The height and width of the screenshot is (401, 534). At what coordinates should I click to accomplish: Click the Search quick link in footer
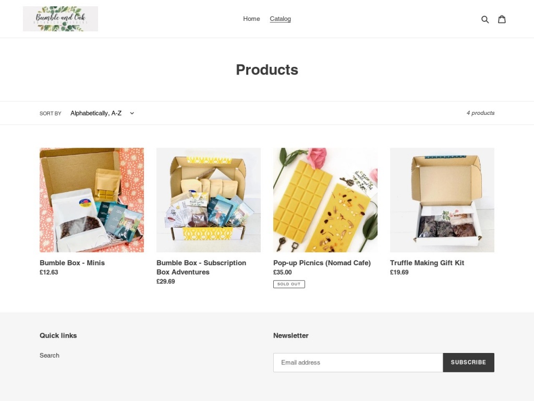pos(50,355)
